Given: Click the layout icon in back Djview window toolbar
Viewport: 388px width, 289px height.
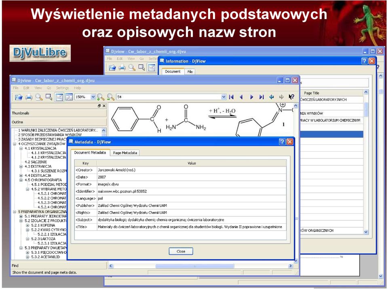Looking at the screenshot, I should coord(152,67).
